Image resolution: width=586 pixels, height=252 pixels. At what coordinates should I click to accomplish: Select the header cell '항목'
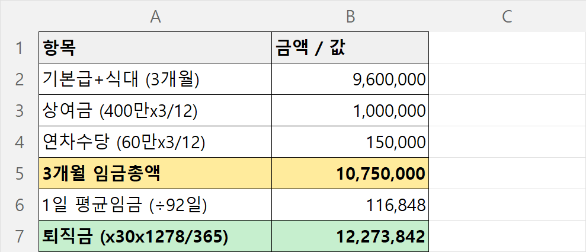tap(155, 47)
